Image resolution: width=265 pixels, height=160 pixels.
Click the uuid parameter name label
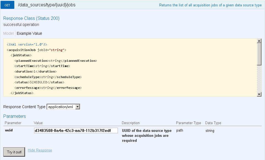(x=9, y=130)
